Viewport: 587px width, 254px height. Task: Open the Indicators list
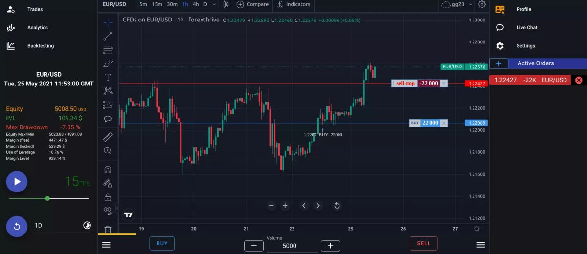[x=293, y=4]
